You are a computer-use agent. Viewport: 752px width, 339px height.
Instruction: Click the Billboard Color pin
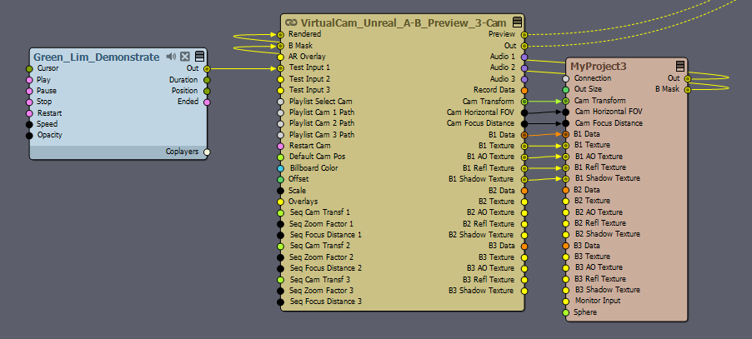[x=281, y=168]
